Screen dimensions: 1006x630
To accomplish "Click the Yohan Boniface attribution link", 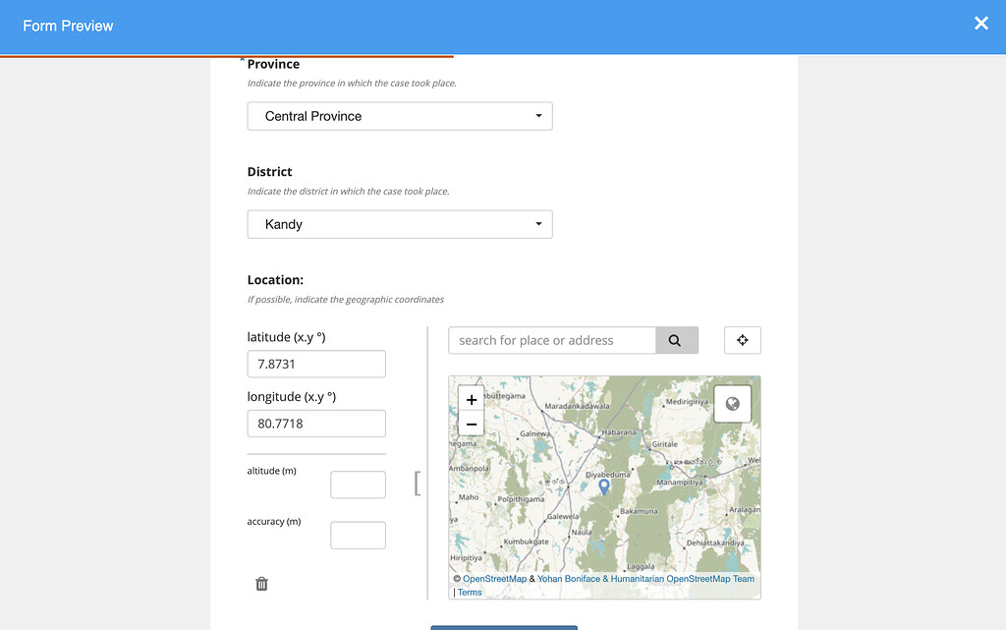I will tap(566, 579).
